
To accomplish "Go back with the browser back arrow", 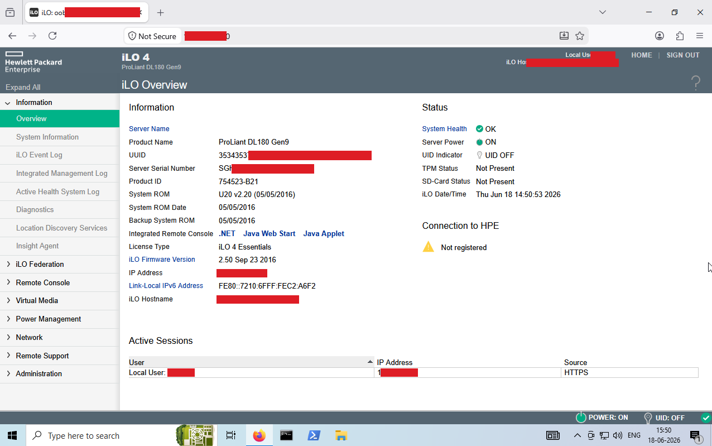I will tap(12, 36).
